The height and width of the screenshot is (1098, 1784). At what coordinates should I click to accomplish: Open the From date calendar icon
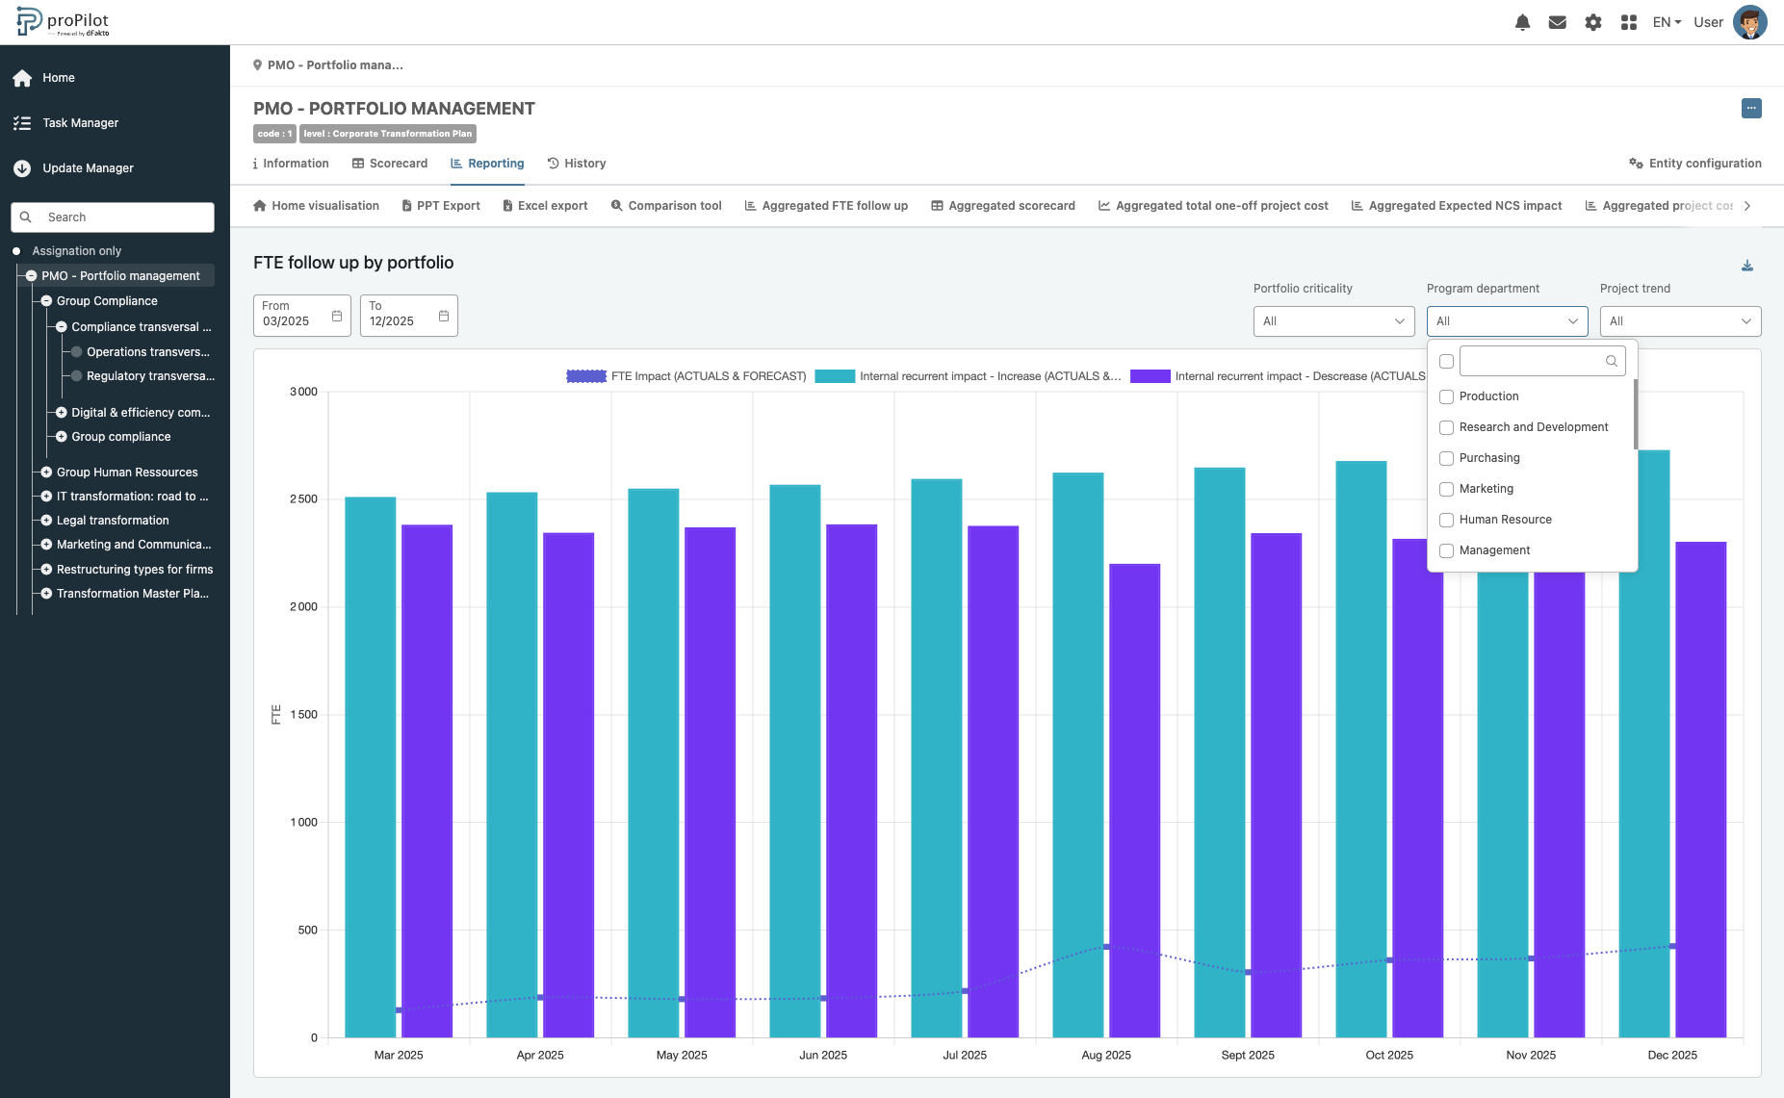337,316
